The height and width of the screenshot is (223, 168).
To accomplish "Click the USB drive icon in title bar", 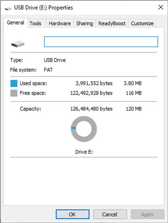I will click(x=8, y=8).
